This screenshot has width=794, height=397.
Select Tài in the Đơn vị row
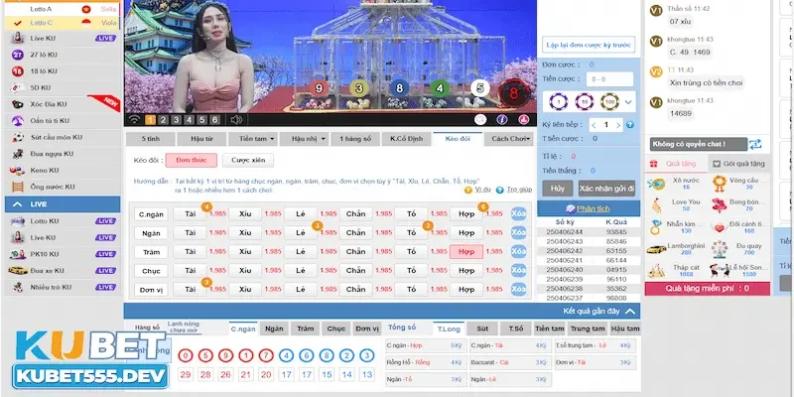[x=190, y=290]
